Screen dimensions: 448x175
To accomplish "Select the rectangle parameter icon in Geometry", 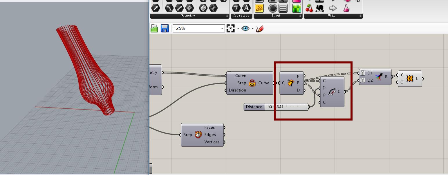I will 189,8.
